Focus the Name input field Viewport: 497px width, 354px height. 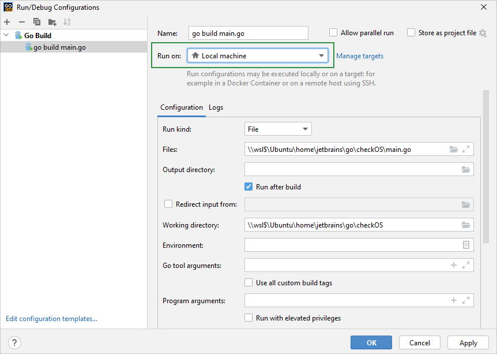(x=248, y=33)
